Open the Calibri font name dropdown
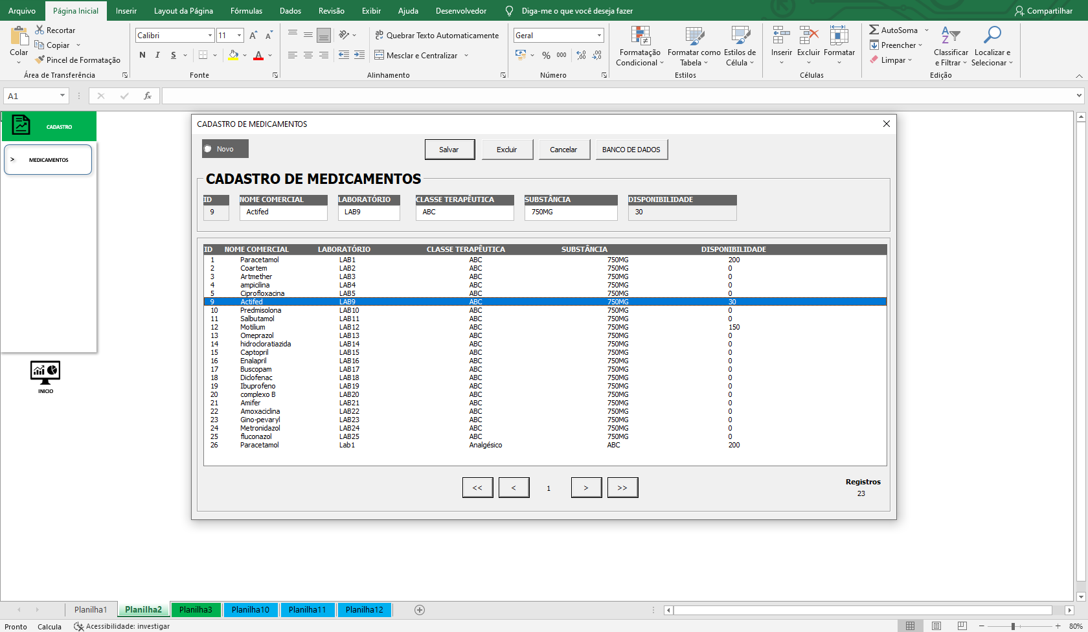This screenshot has height=632, width=1088. (210, 36)
